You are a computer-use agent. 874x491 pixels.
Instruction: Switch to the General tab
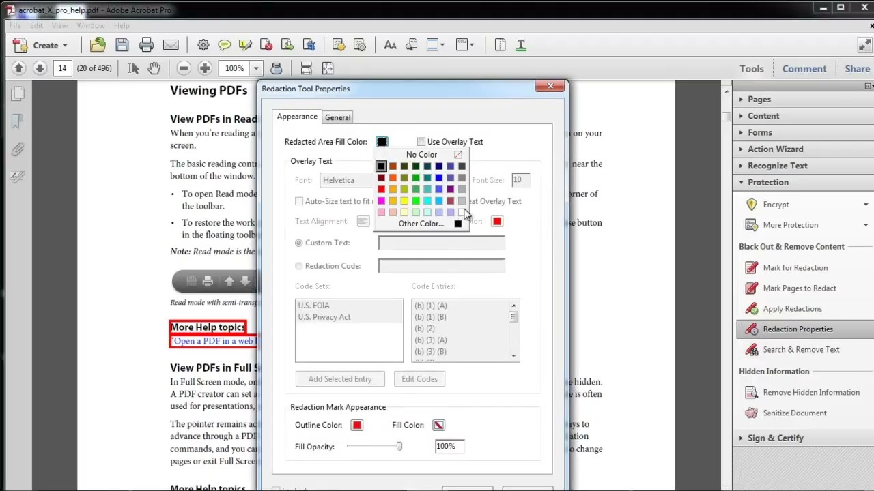(337, 117)
